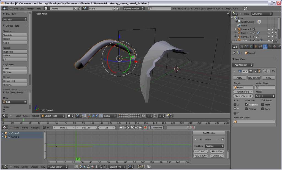Remove the wrap modifier with its X button
Screen dimensions: 282x170
click(273, 71)
